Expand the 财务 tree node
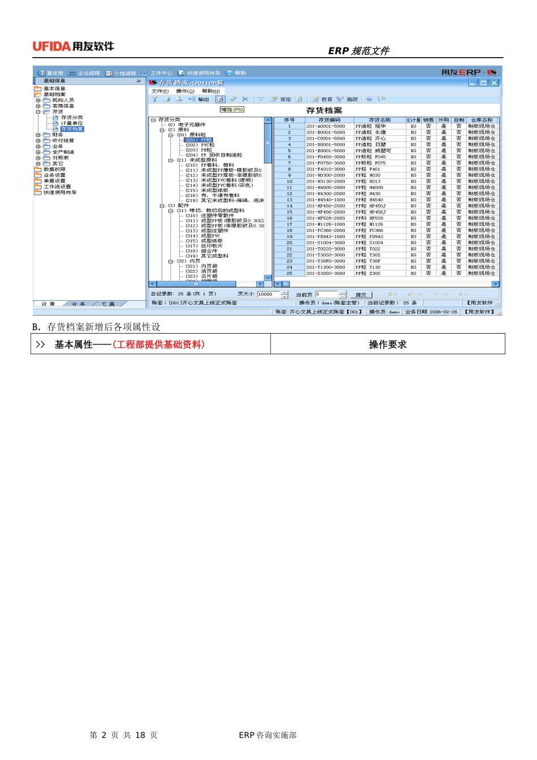This screenshot has width=537, height=760. (x=38, y=135)
